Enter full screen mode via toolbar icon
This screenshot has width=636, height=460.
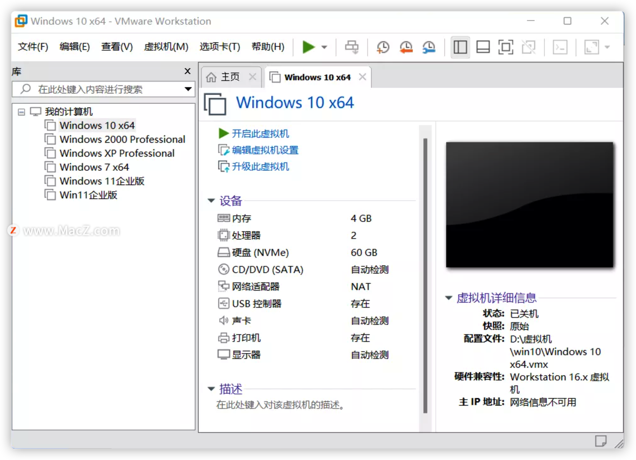point(506,47)
